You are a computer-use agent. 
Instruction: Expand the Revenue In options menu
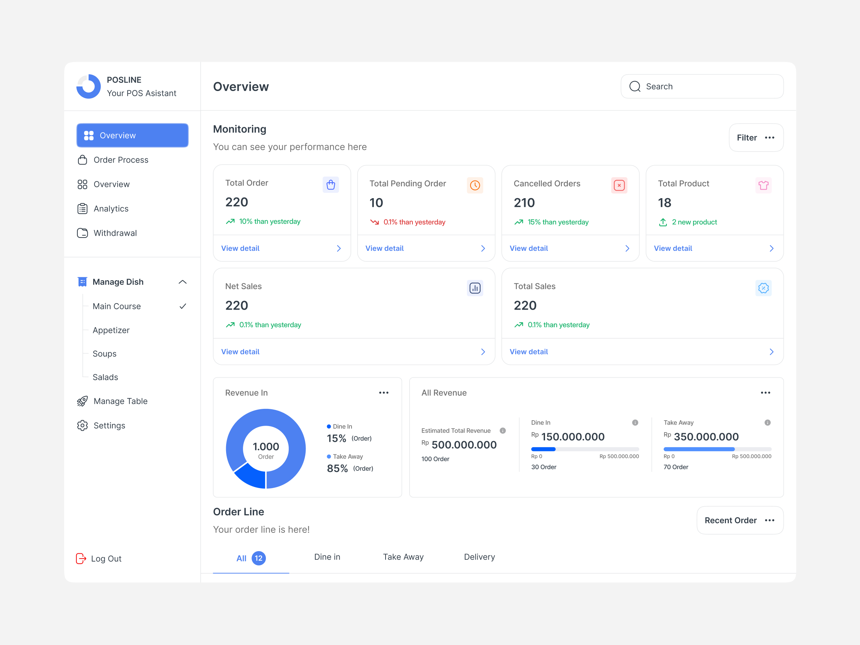(x=384, y=393)
